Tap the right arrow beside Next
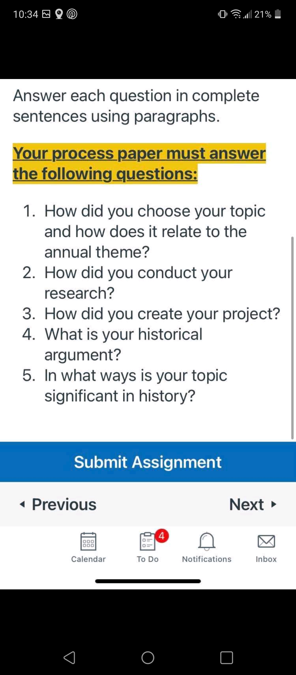Viewport: 296px width, 675px height. 274,504
